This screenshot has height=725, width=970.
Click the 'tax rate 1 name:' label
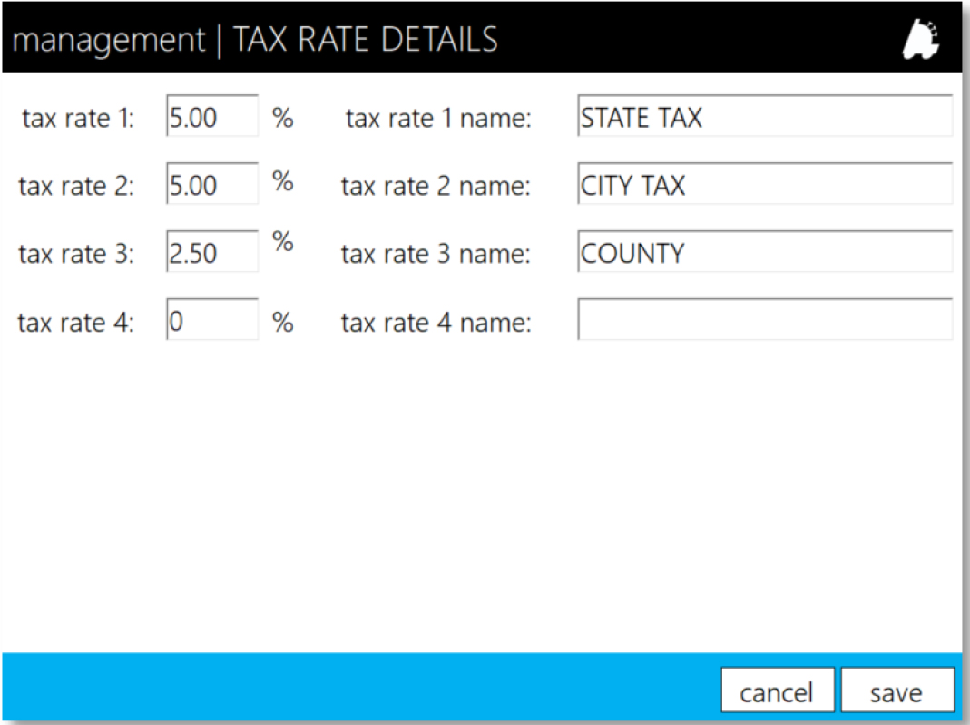coord(438,118)
